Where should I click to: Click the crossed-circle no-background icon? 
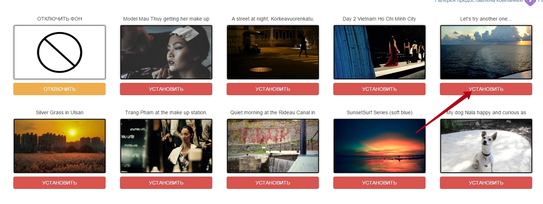coord(60,52)
